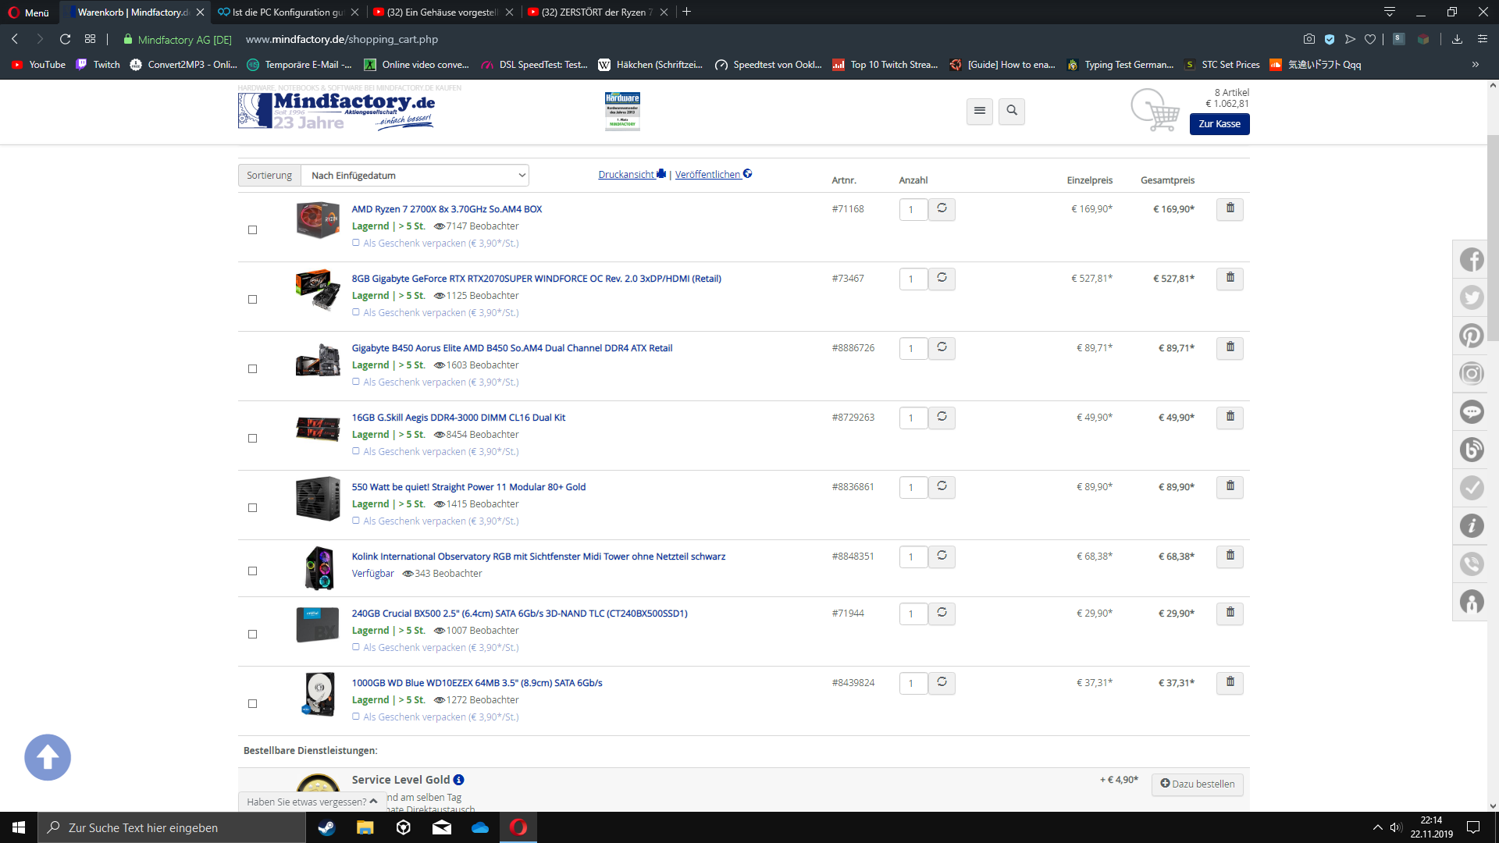Switch to 'Ein Gehäuse vorgestellt' YouTube tab
1499x843 pixels.
[442, 12]
